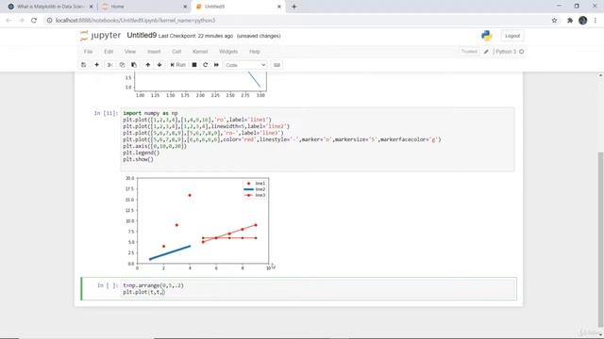604x339 pixels.
Task: Open the Help menu
Action: click(255, 52)
